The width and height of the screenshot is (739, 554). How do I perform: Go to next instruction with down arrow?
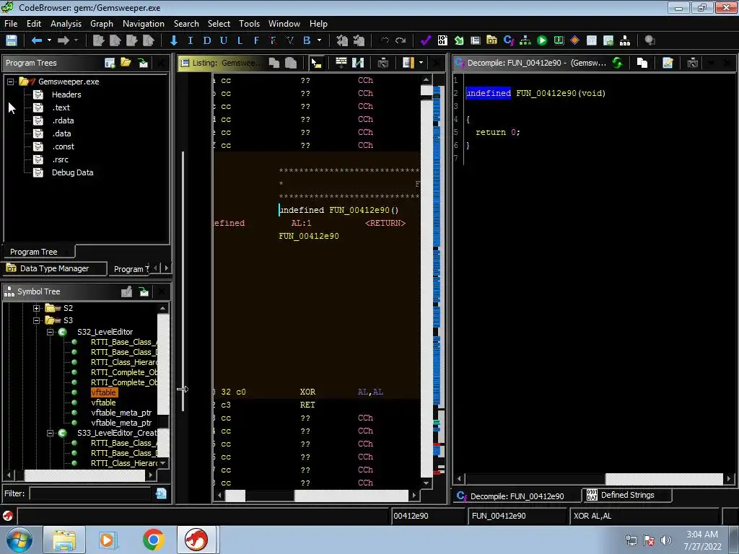(x=173, y=40)
